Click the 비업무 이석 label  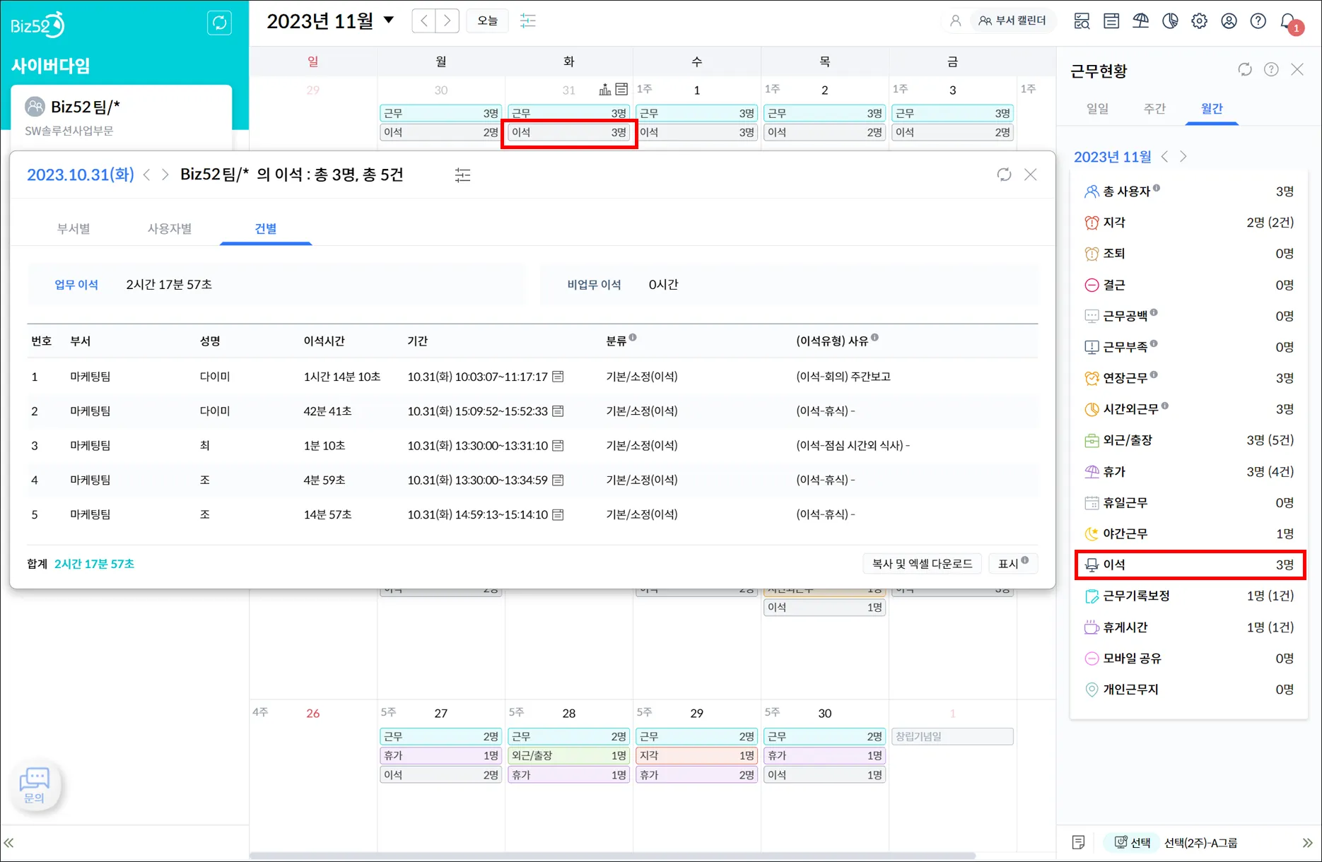click(x=594, y=285)
